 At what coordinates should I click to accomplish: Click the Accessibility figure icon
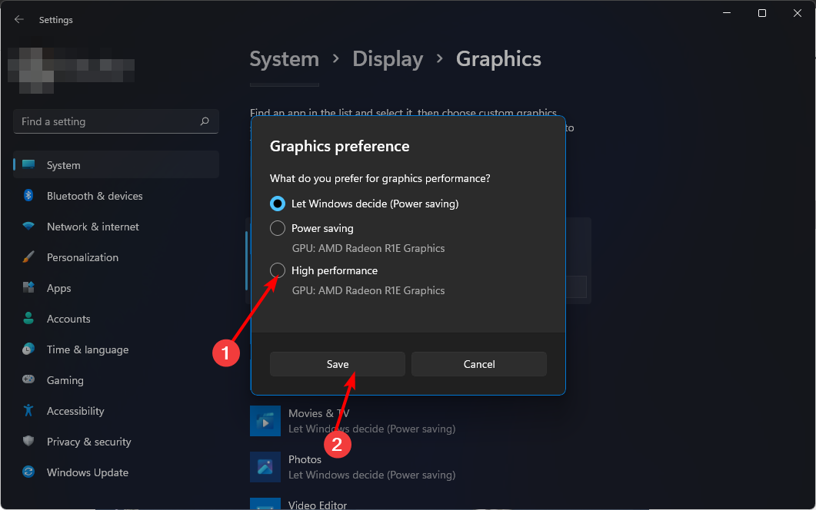pos(28,410)
